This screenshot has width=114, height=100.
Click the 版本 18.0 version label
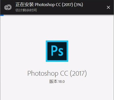[57, 82]
